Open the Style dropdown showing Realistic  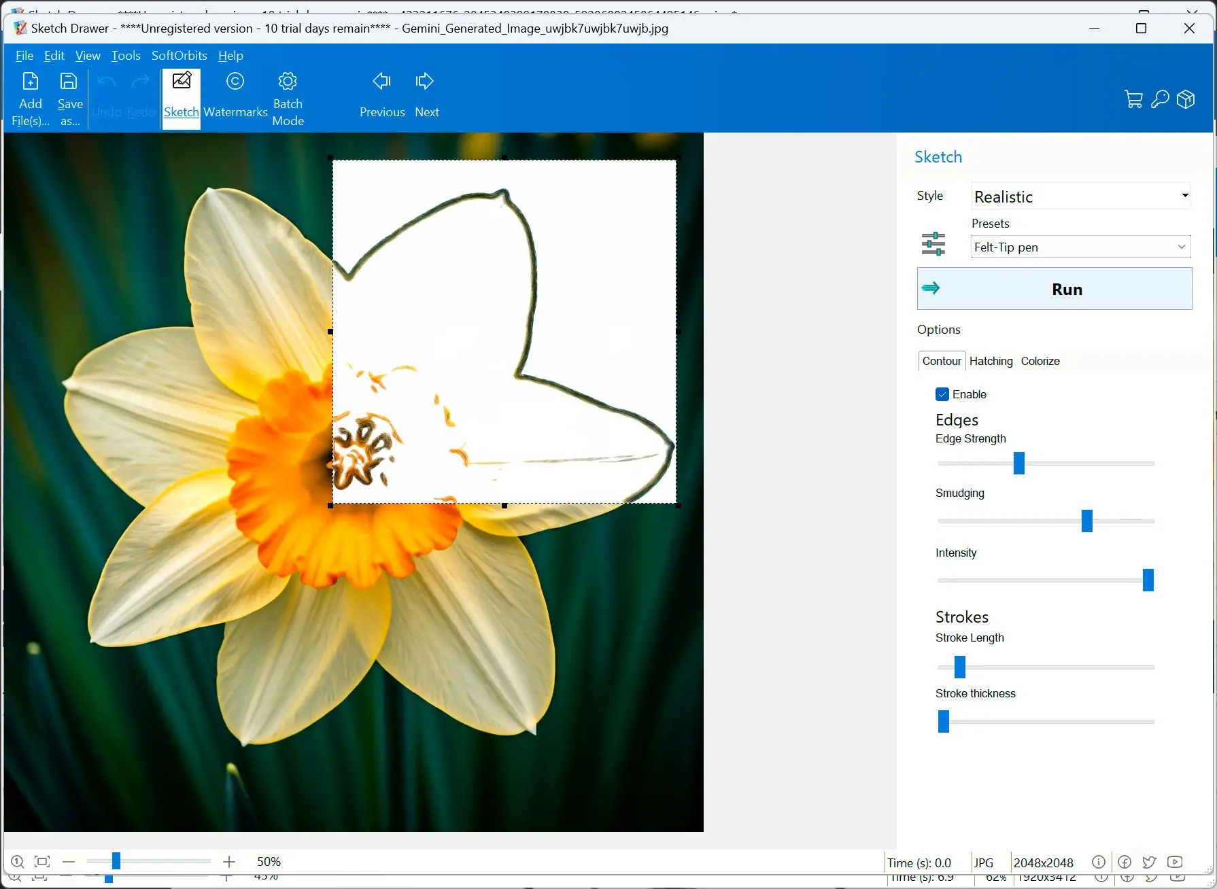pos(1081,196)
